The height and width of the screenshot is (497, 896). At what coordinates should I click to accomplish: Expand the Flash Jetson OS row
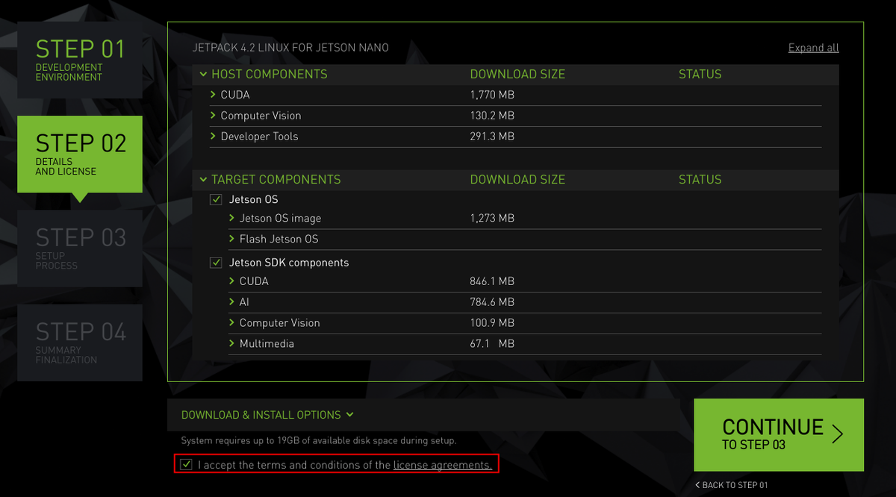pyautogui.click(x=232, y=240)
